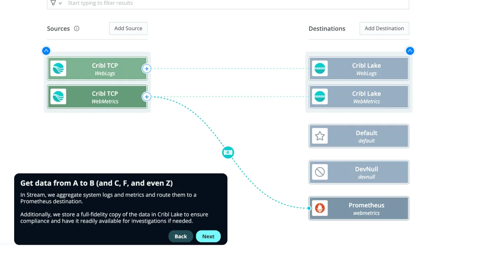
Task: Click the Sources heading text
Action: click(58, 29)
